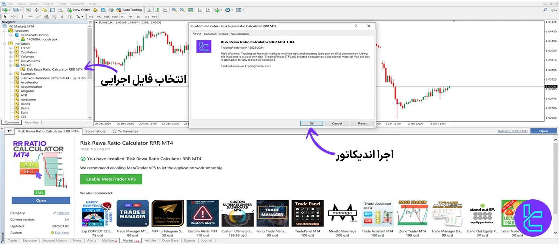Toggle the Navigator star-folder icon

(44, 10)
